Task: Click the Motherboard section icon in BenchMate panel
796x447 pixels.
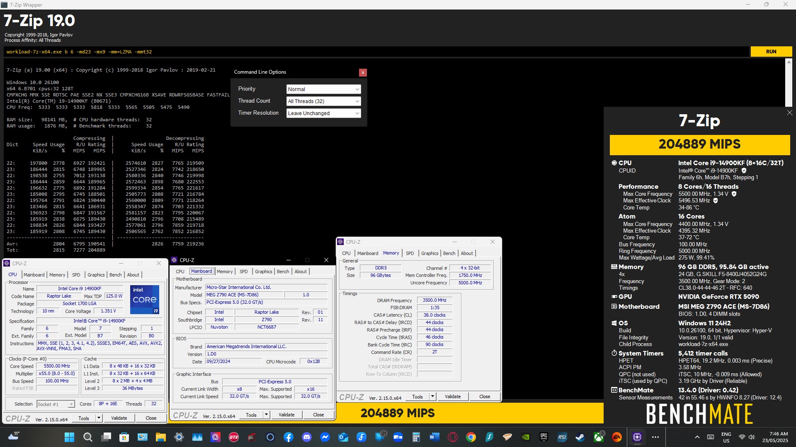Action: pyautogui.click(x=614, y=307)
